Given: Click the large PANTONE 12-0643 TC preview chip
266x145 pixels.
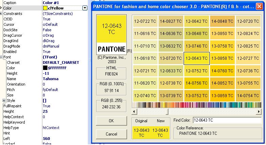Looking at the screenshot, I should 111,35.
